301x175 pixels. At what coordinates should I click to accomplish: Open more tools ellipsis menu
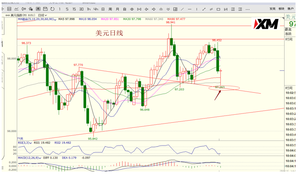click(248, 9)
